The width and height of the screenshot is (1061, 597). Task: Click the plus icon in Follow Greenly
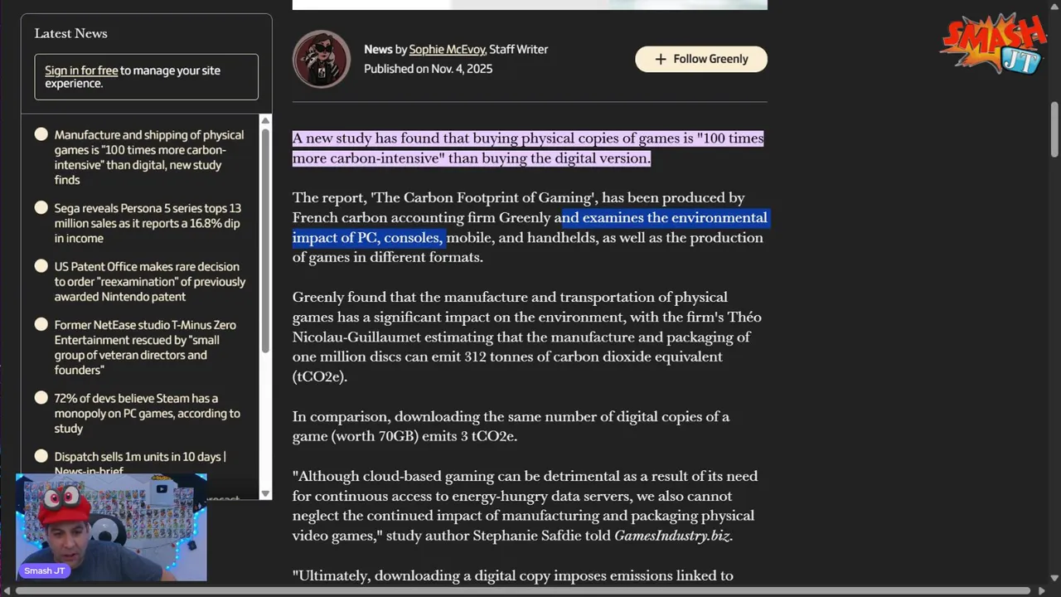pyautogui.click(x=661, y=59)
